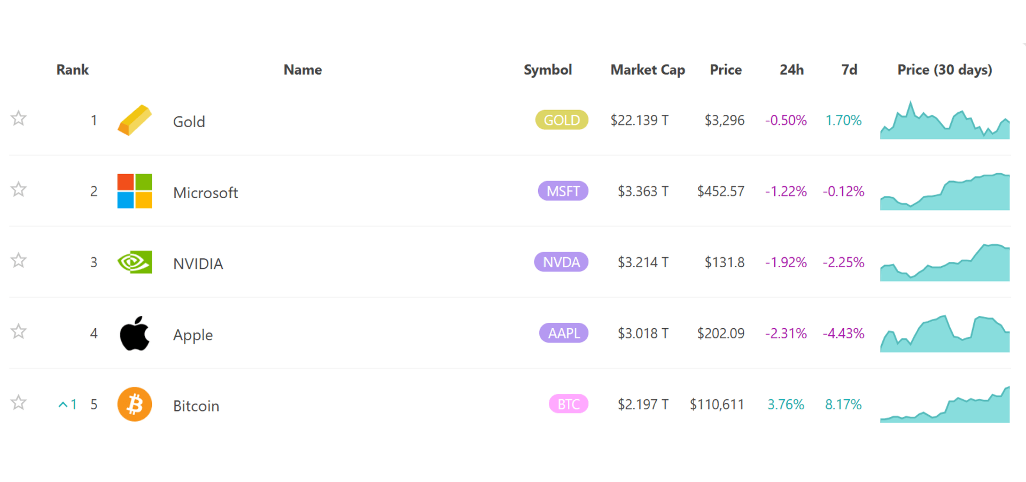
Task: Open Gold's 30-day price chart
Action: 945,120
